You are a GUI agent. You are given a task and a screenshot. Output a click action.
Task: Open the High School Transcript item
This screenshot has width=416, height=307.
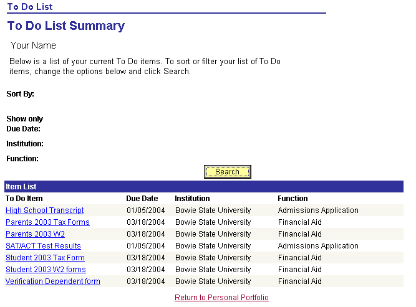tap(45, 210)
